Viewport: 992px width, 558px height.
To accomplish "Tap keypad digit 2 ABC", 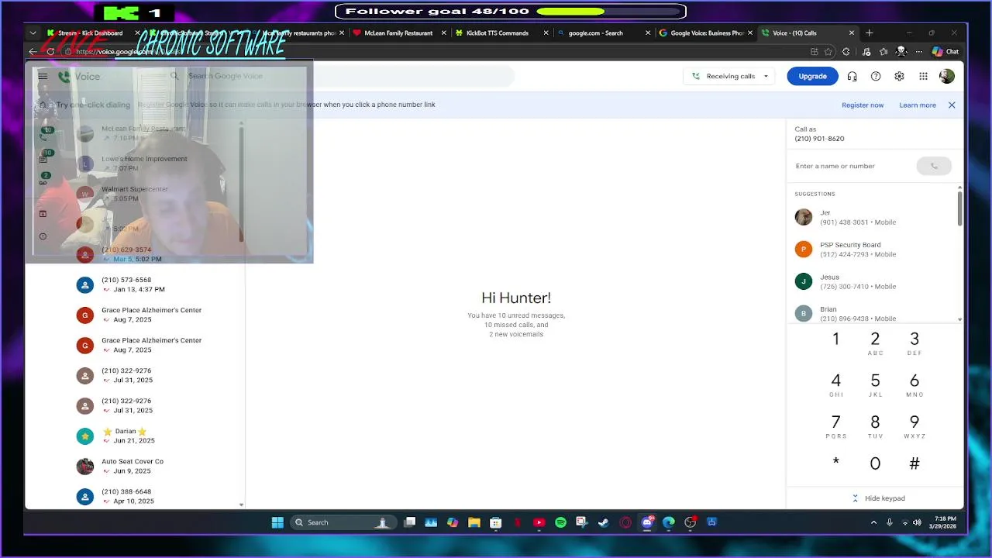I will (875, 343).
